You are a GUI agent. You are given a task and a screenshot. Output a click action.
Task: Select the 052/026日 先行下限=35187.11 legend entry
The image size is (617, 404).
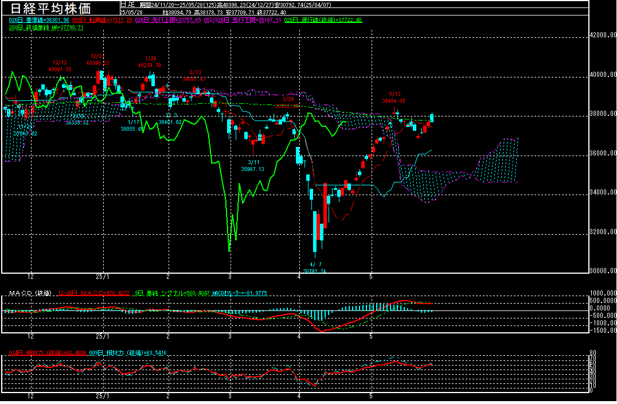click(243, 20)
